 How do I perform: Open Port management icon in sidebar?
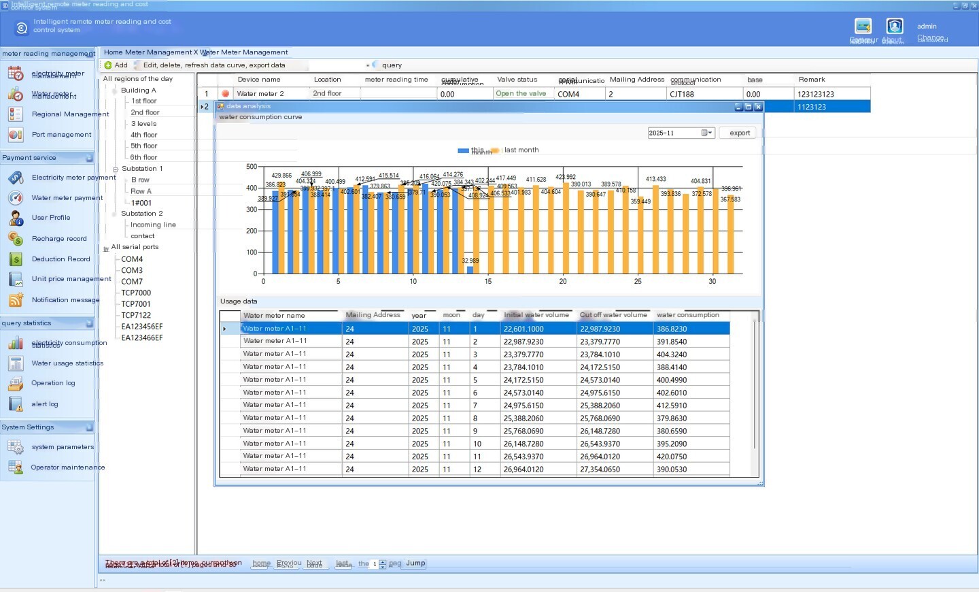[x=16, y=135]
